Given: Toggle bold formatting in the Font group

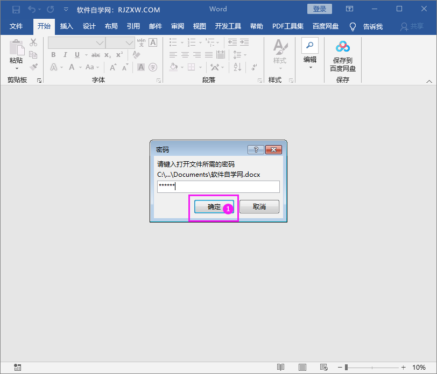Looking at the screenshot, I should click(x=53, y=54).
